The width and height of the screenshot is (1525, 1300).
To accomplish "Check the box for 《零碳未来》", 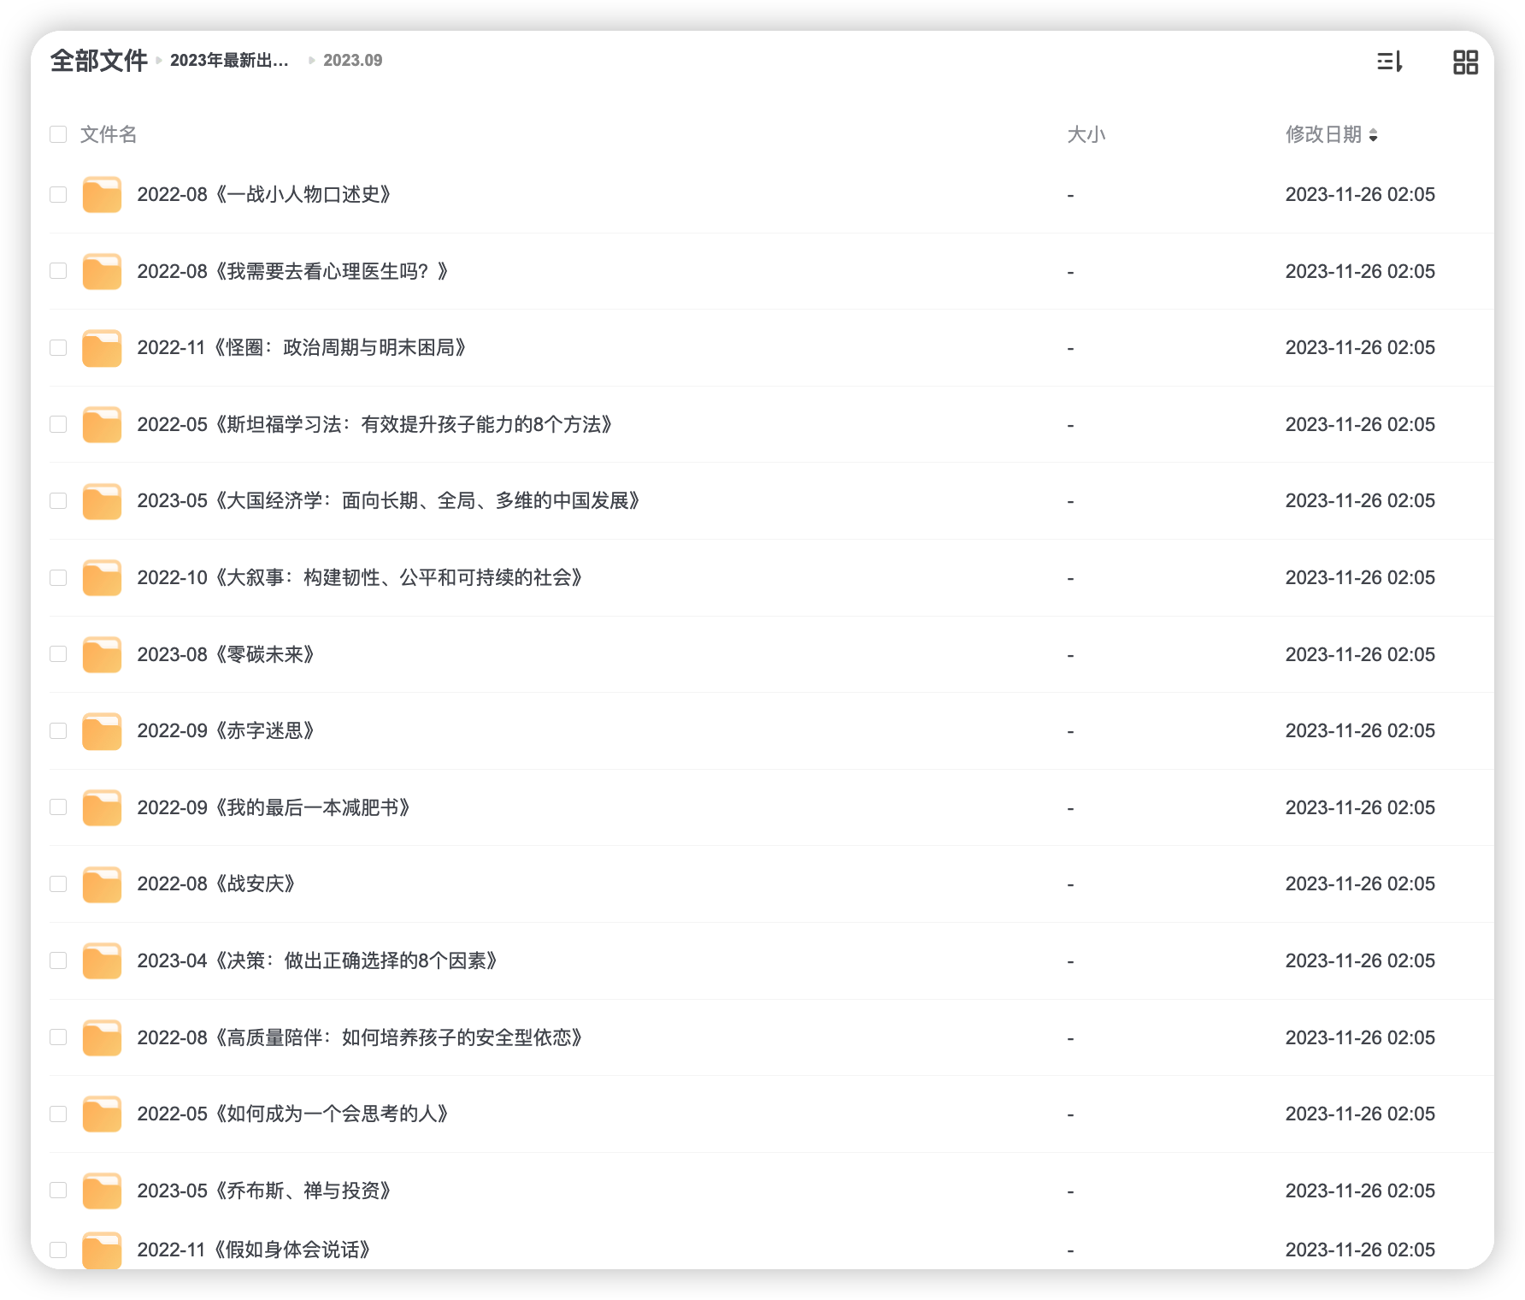I will click(58, 654).
